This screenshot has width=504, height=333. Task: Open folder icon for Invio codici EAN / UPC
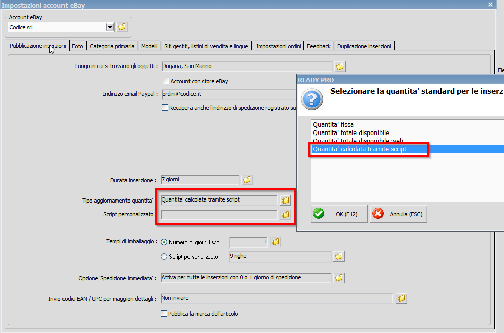coord(401,298)
